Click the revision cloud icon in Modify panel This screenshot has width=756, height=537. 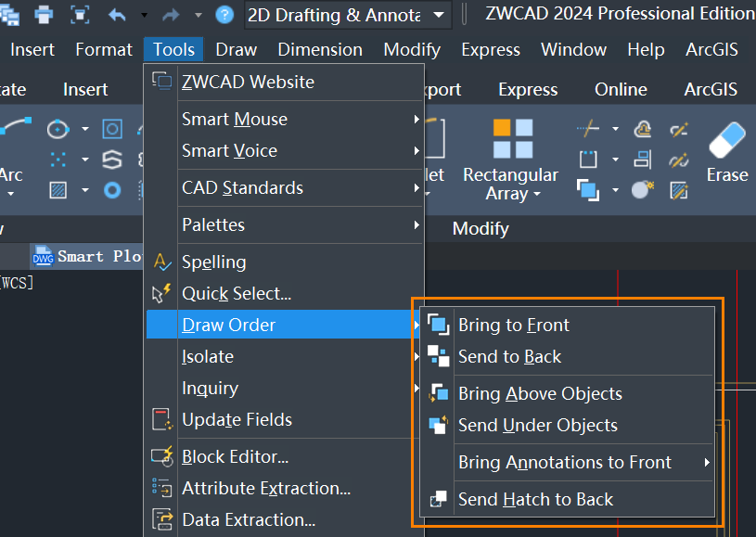(x=643, y=129)
